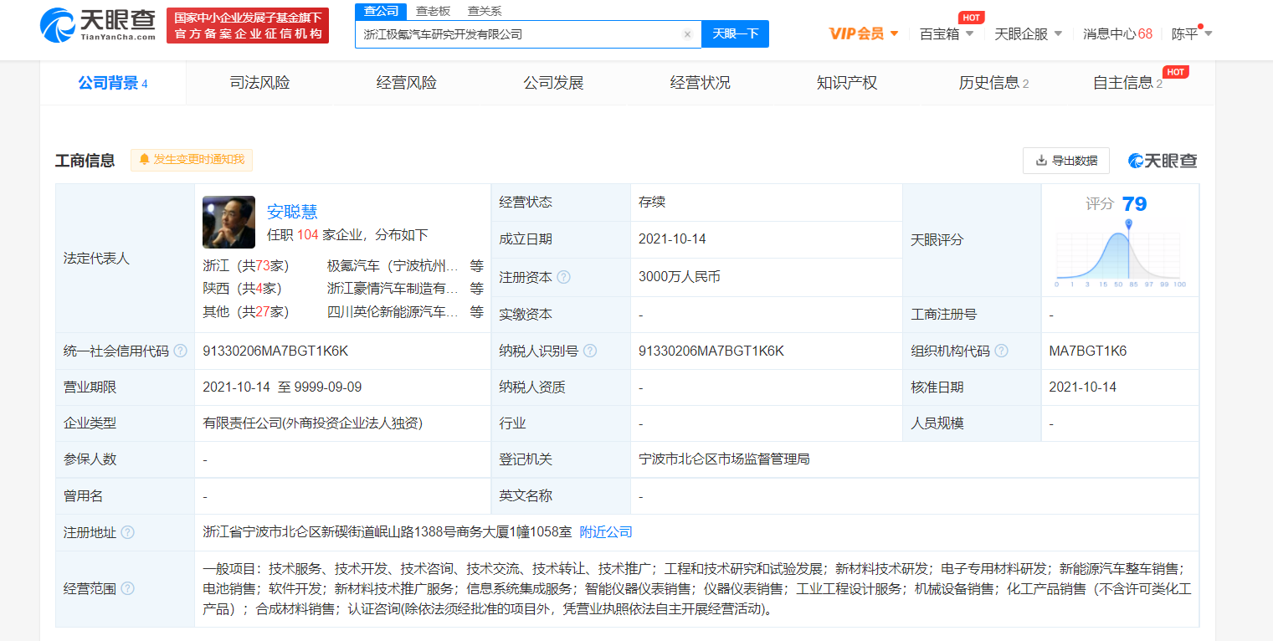Click the help icon next to 纳税人识别号
The width and height of the screenshot is (1273, 641).
click(x=590, y=351)
